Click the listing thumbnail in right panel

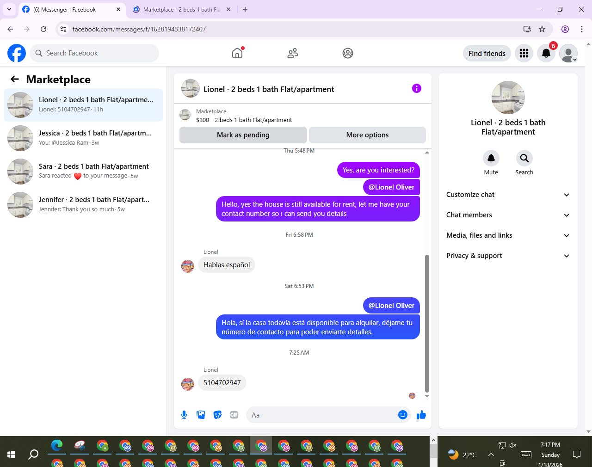coord(508,98)
